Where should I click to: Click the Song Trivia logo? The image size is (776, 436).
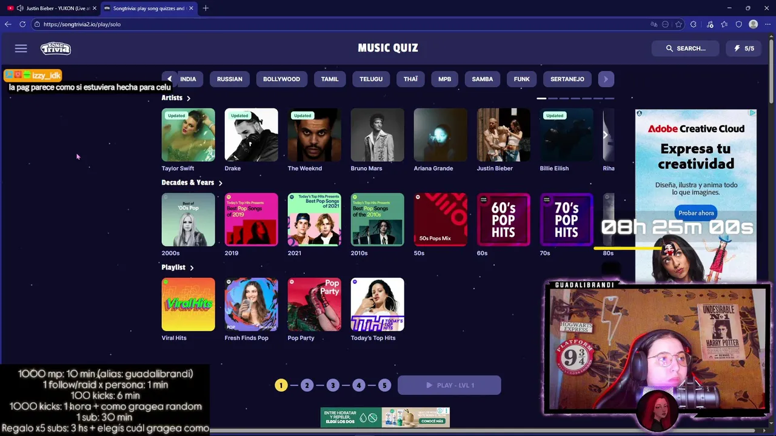coord(56,48)
